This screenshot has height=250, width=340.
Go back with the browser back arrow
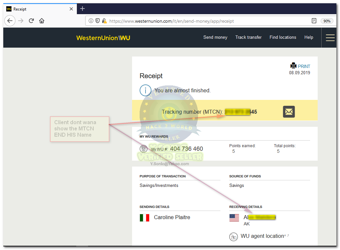10,21
